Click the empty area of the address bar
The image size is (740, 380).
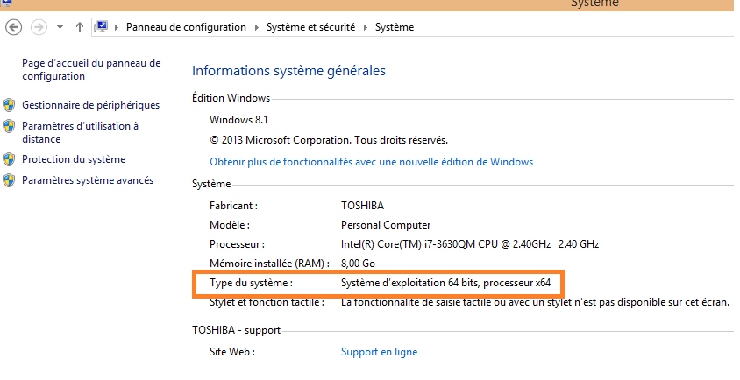(570, 27)
